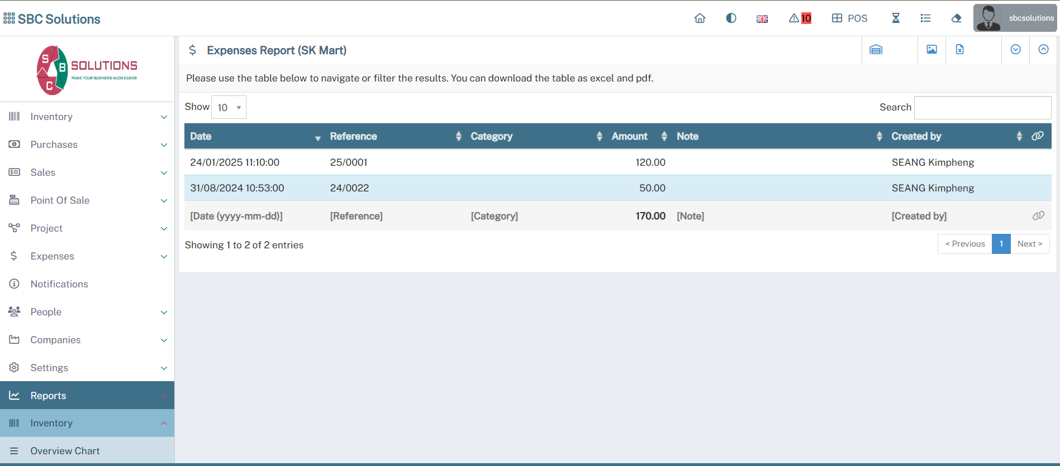Open the language flag selector
1060x466 pixels.
coord(762,19)
